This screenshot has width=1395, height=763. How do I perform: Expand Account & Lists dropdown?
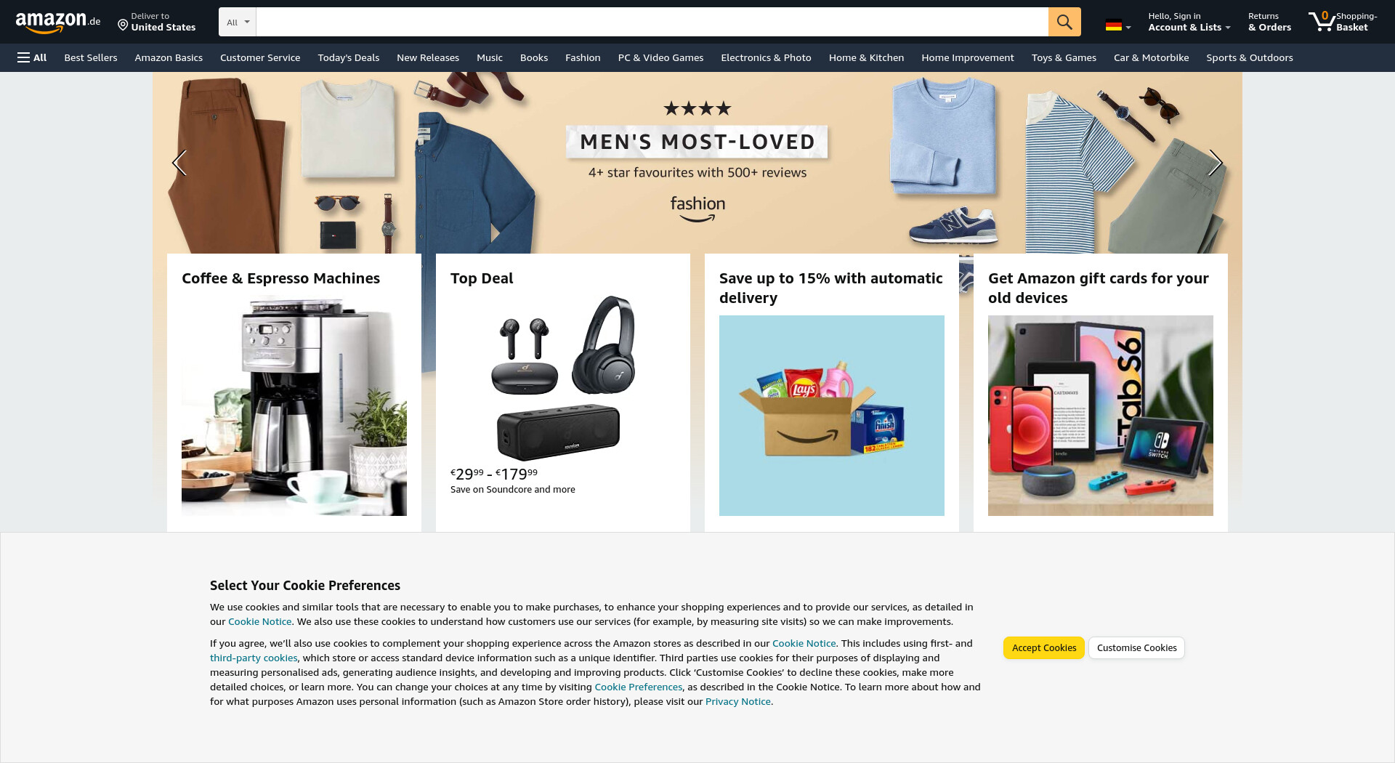(1189, 22)
